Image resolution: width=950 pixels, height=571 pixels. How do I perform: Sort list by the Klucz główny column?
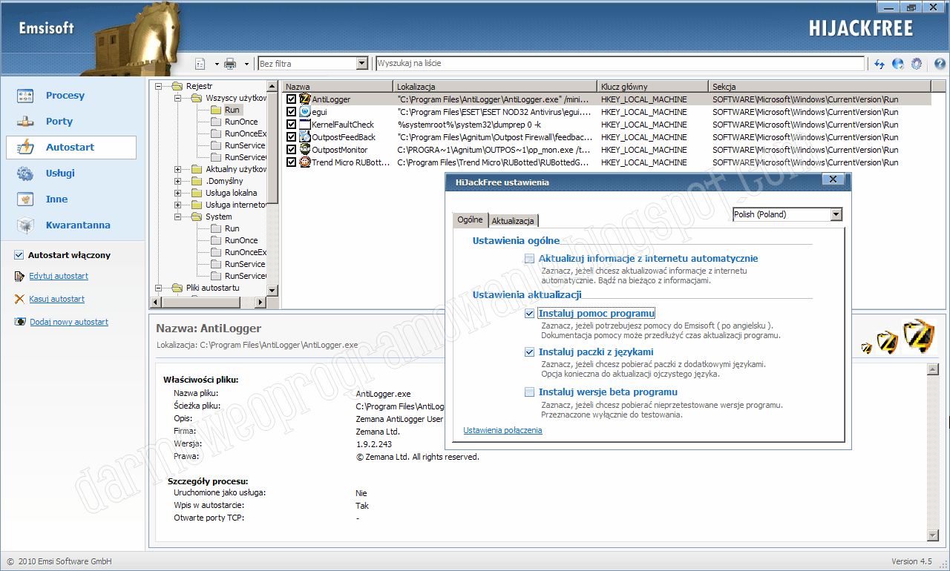tap(653, 86)
